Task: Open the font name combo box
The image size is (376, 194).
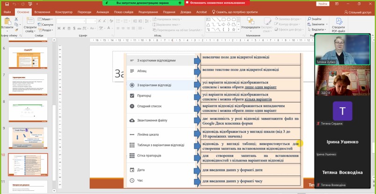Action: click(x=70, y=21)
